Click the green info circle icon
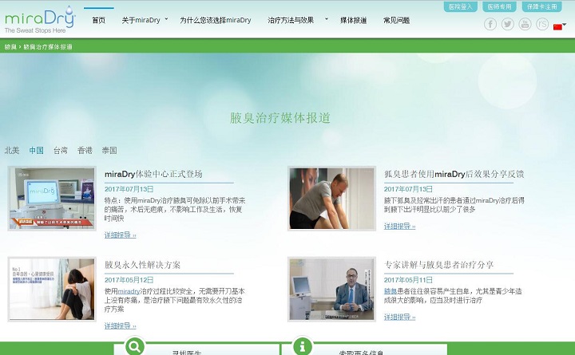 pos(303,346)
